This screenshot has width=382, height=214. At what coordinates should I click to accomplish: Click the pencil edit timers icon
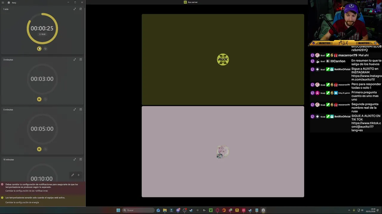[x=73, y=175]
